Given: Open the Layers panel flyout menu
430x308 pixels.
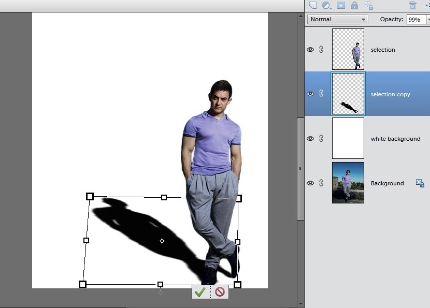Looking at the screenshot, I should pyautogui.click(x=427, y=6).
